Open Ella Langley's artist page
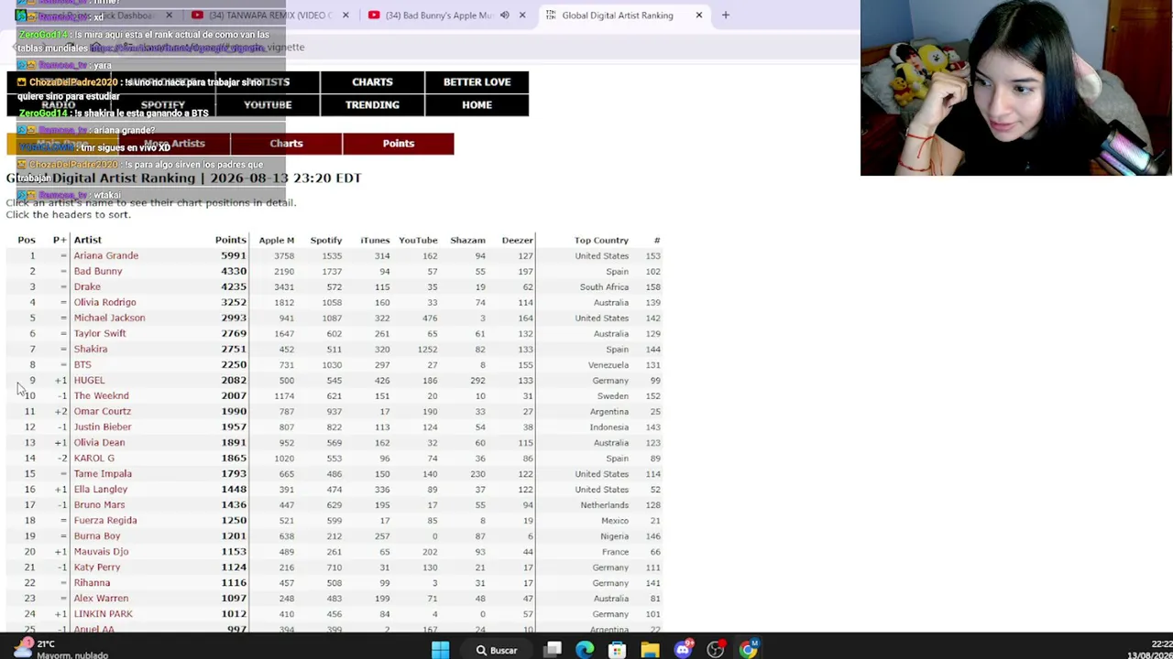 pos(101,489)
